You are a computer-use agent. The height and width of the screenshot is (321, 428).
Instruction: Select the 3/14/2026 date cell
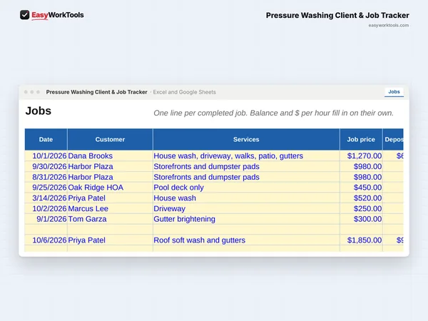pos(46,198)
